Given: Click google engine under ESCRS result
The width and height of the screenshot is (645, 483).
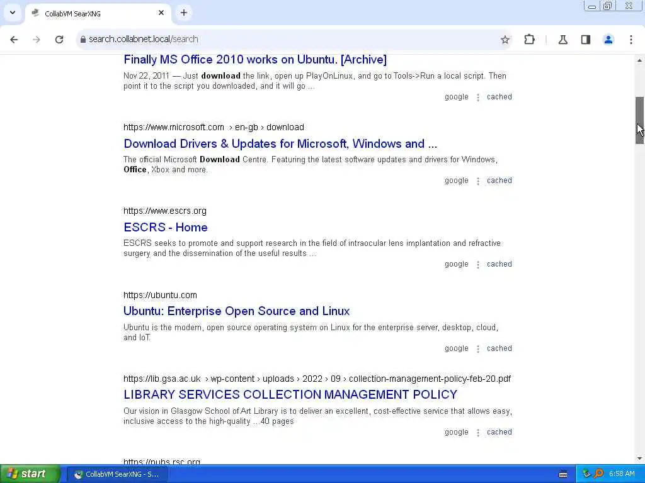Looking at the screenshot, I should [x=456, y=265].
